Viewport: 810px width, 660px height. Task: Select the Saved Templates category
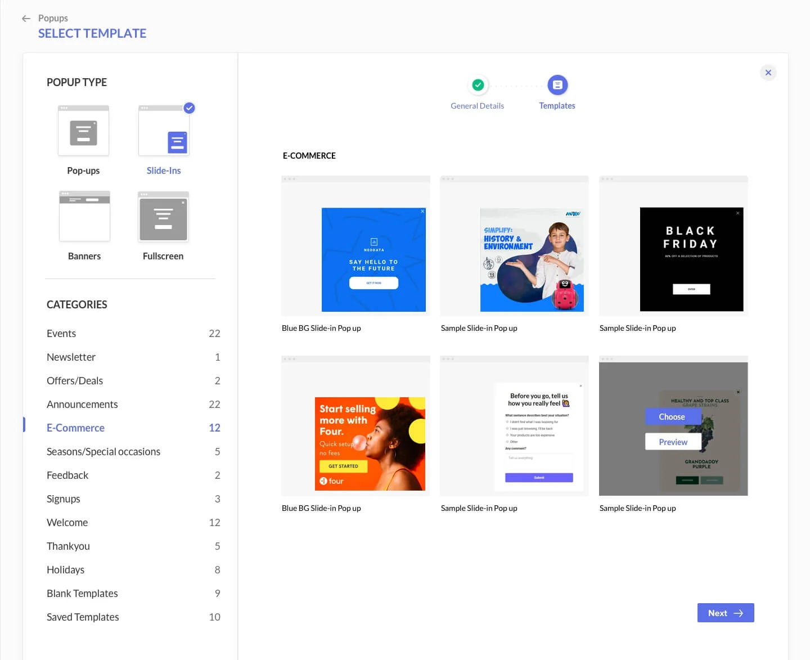[x=83, y=617]
